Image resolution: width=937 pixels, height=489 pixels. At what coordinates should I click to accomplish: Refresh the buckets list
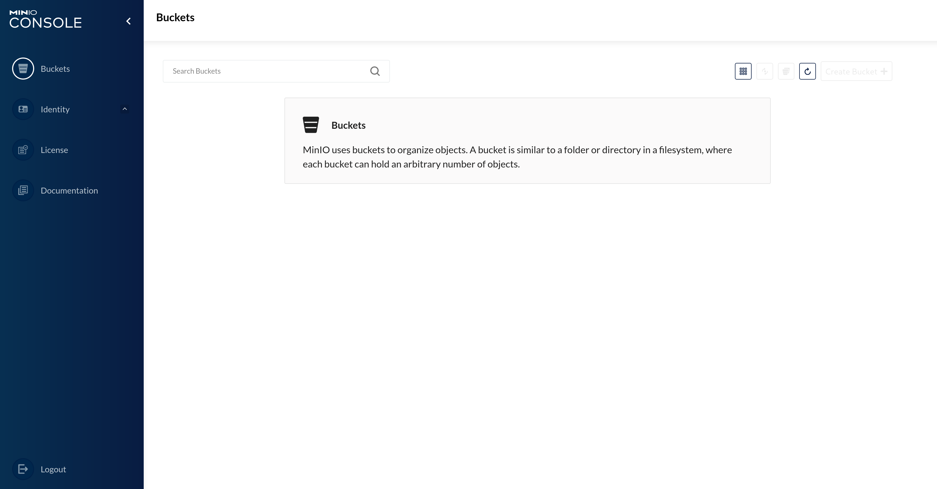click(x=808, y=71)
